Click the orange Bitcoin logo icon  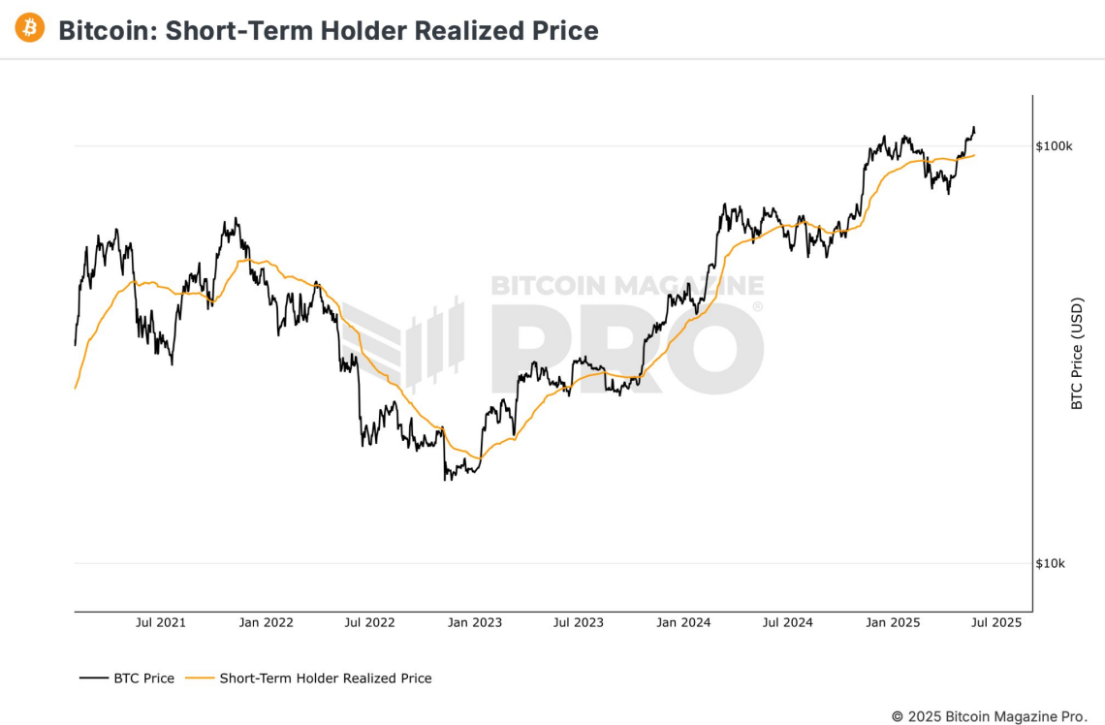click(30, 28)
